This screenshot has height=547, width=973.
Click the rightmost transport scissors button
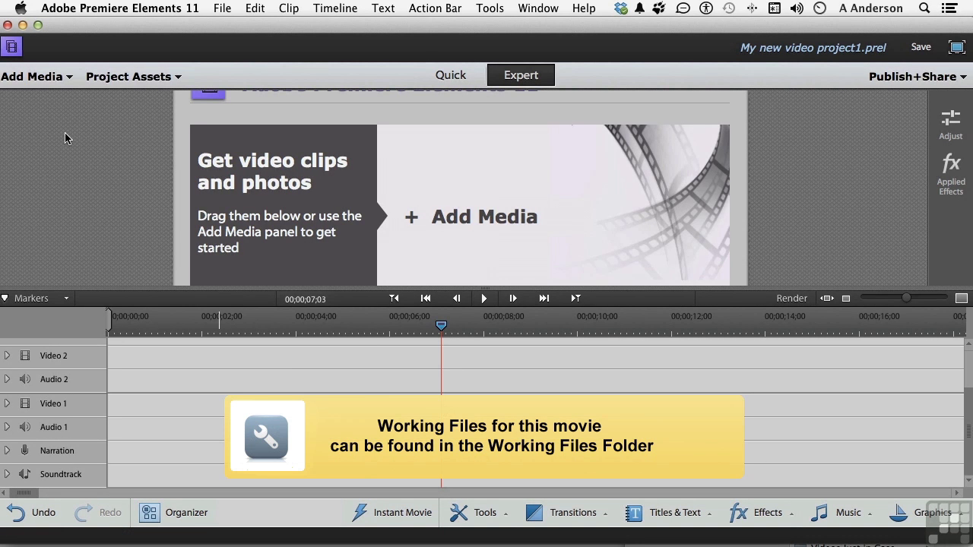point(575,299)
